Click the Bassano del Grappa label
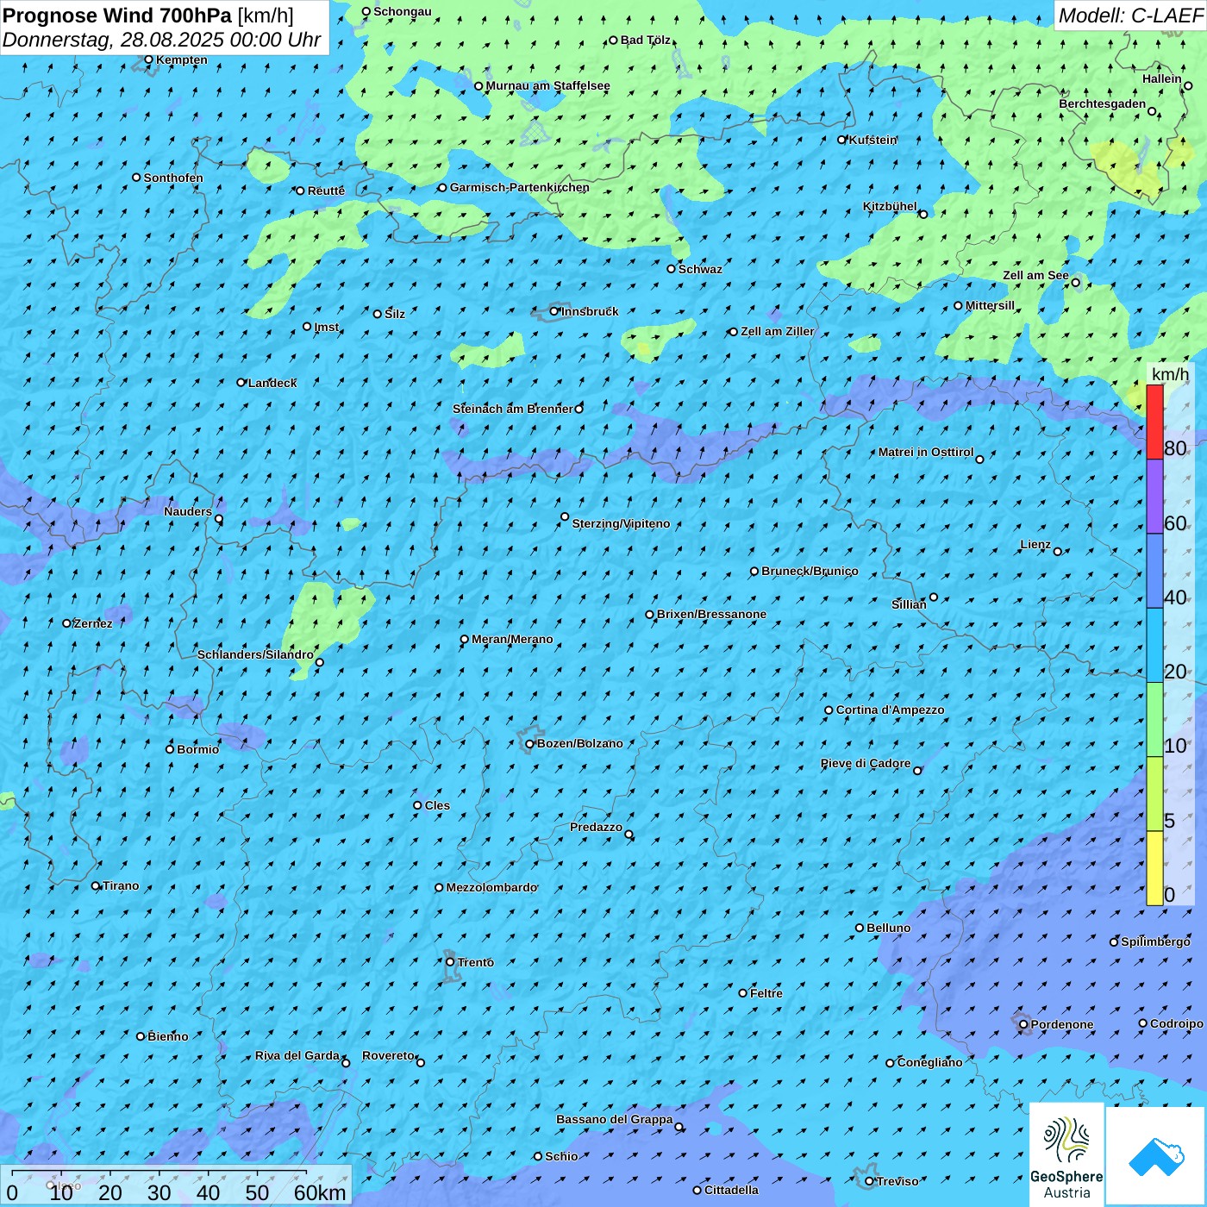This screenshot has width=1207, height=1207. pos(615,1119)
